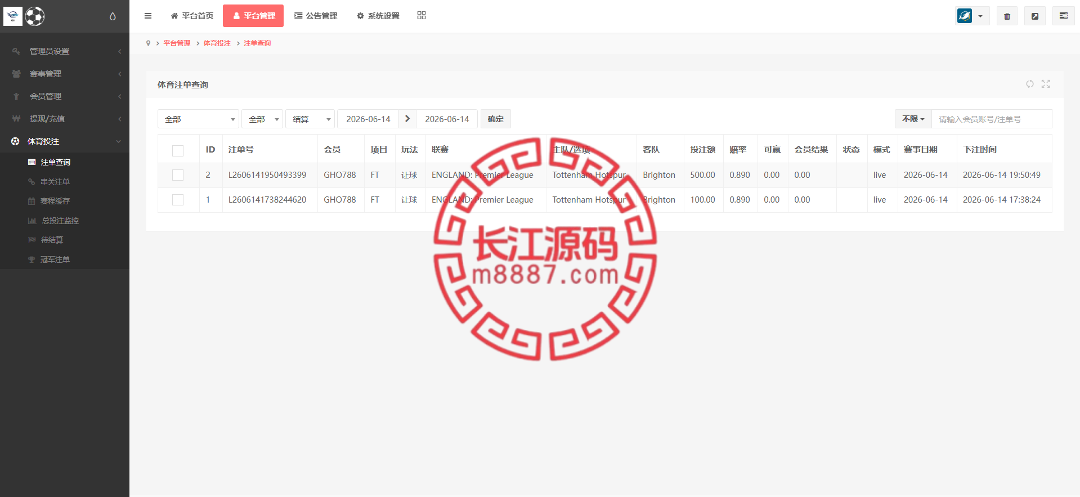Open the 结算 status dropdown

tap(310, 119)
